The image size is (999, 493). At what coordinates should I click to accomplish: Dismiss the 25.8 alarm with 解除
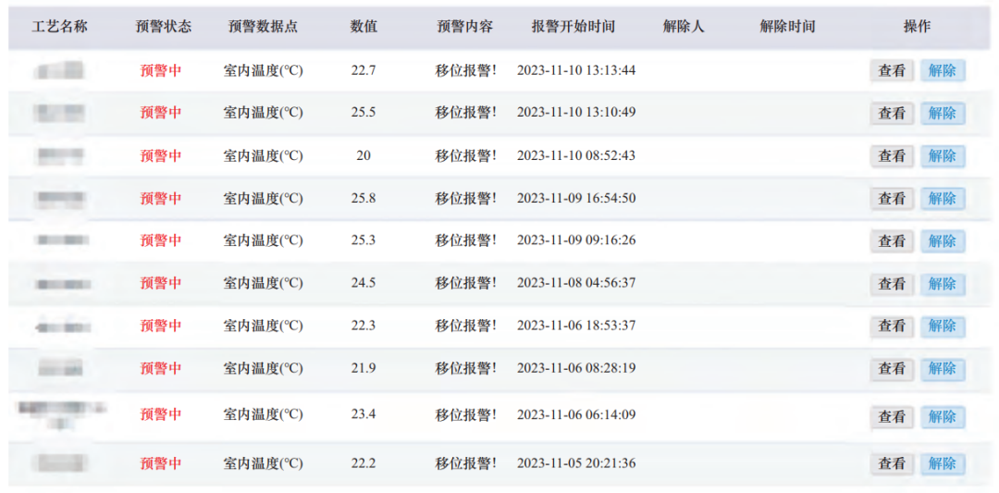942,198
